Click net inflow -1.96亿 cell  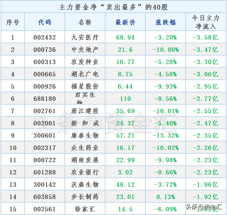tap(205, 185)
